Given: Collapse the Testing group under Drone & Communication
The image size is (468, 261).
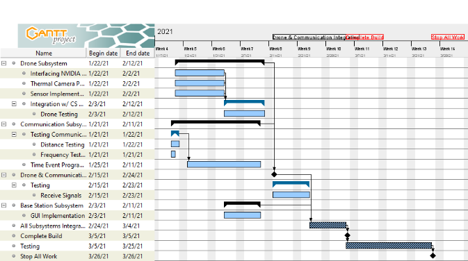Looking at the screenshot, I should pos(14,185).
